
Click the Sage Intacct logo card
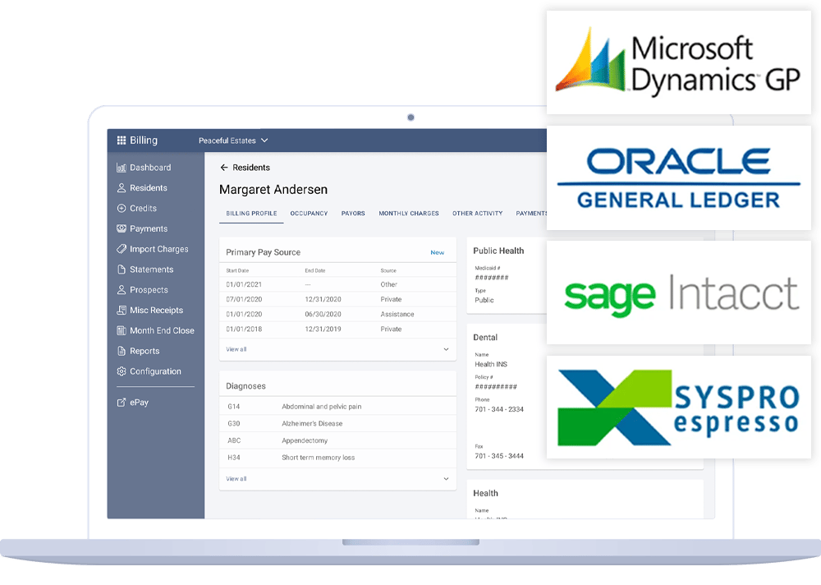pyautogui.click(x=679, y=292)
